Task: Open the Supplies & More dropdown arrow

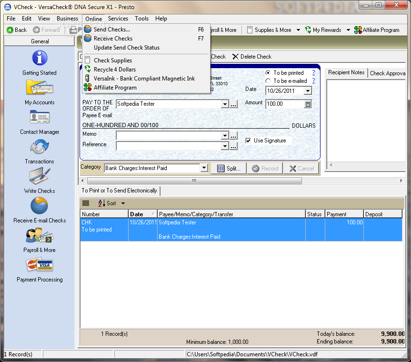Action: [298, 30]
